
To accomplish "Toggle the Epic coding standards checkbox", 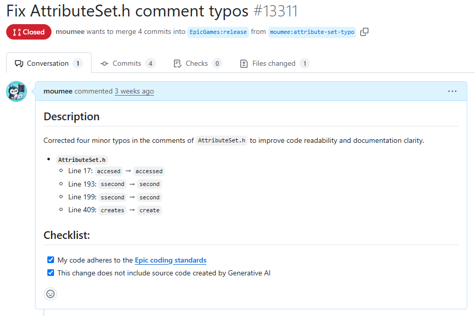I will click(x=50, y=260).
